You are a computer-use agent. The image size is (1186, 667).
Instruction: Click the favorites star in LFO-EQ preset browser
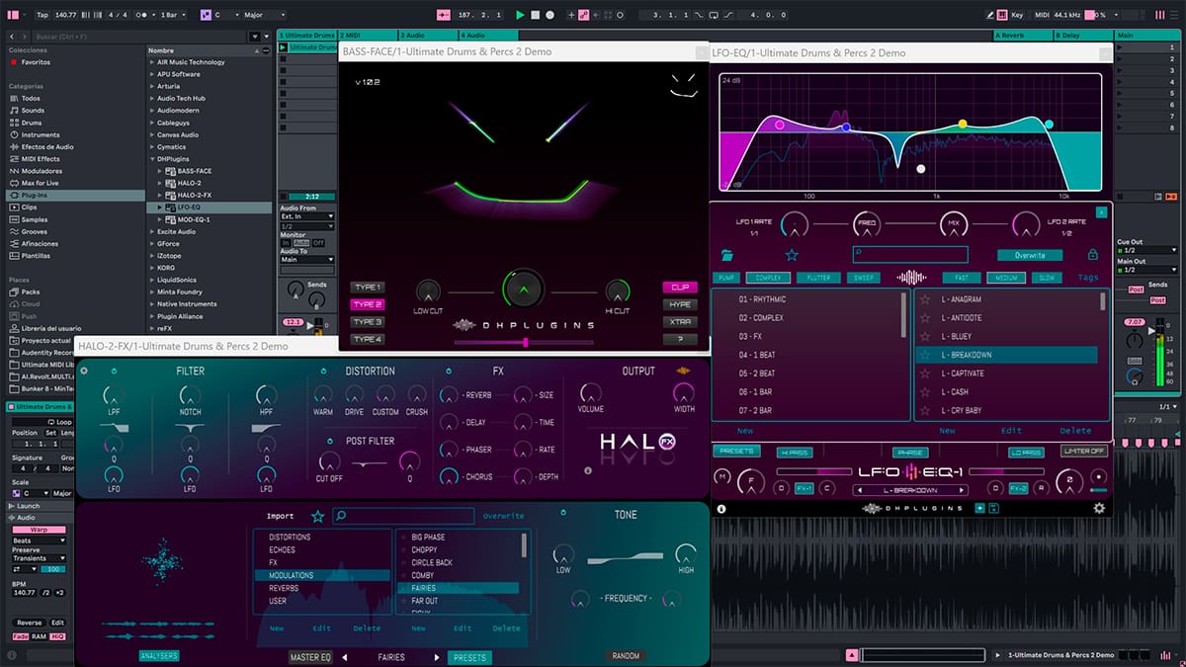click(792, 254)
